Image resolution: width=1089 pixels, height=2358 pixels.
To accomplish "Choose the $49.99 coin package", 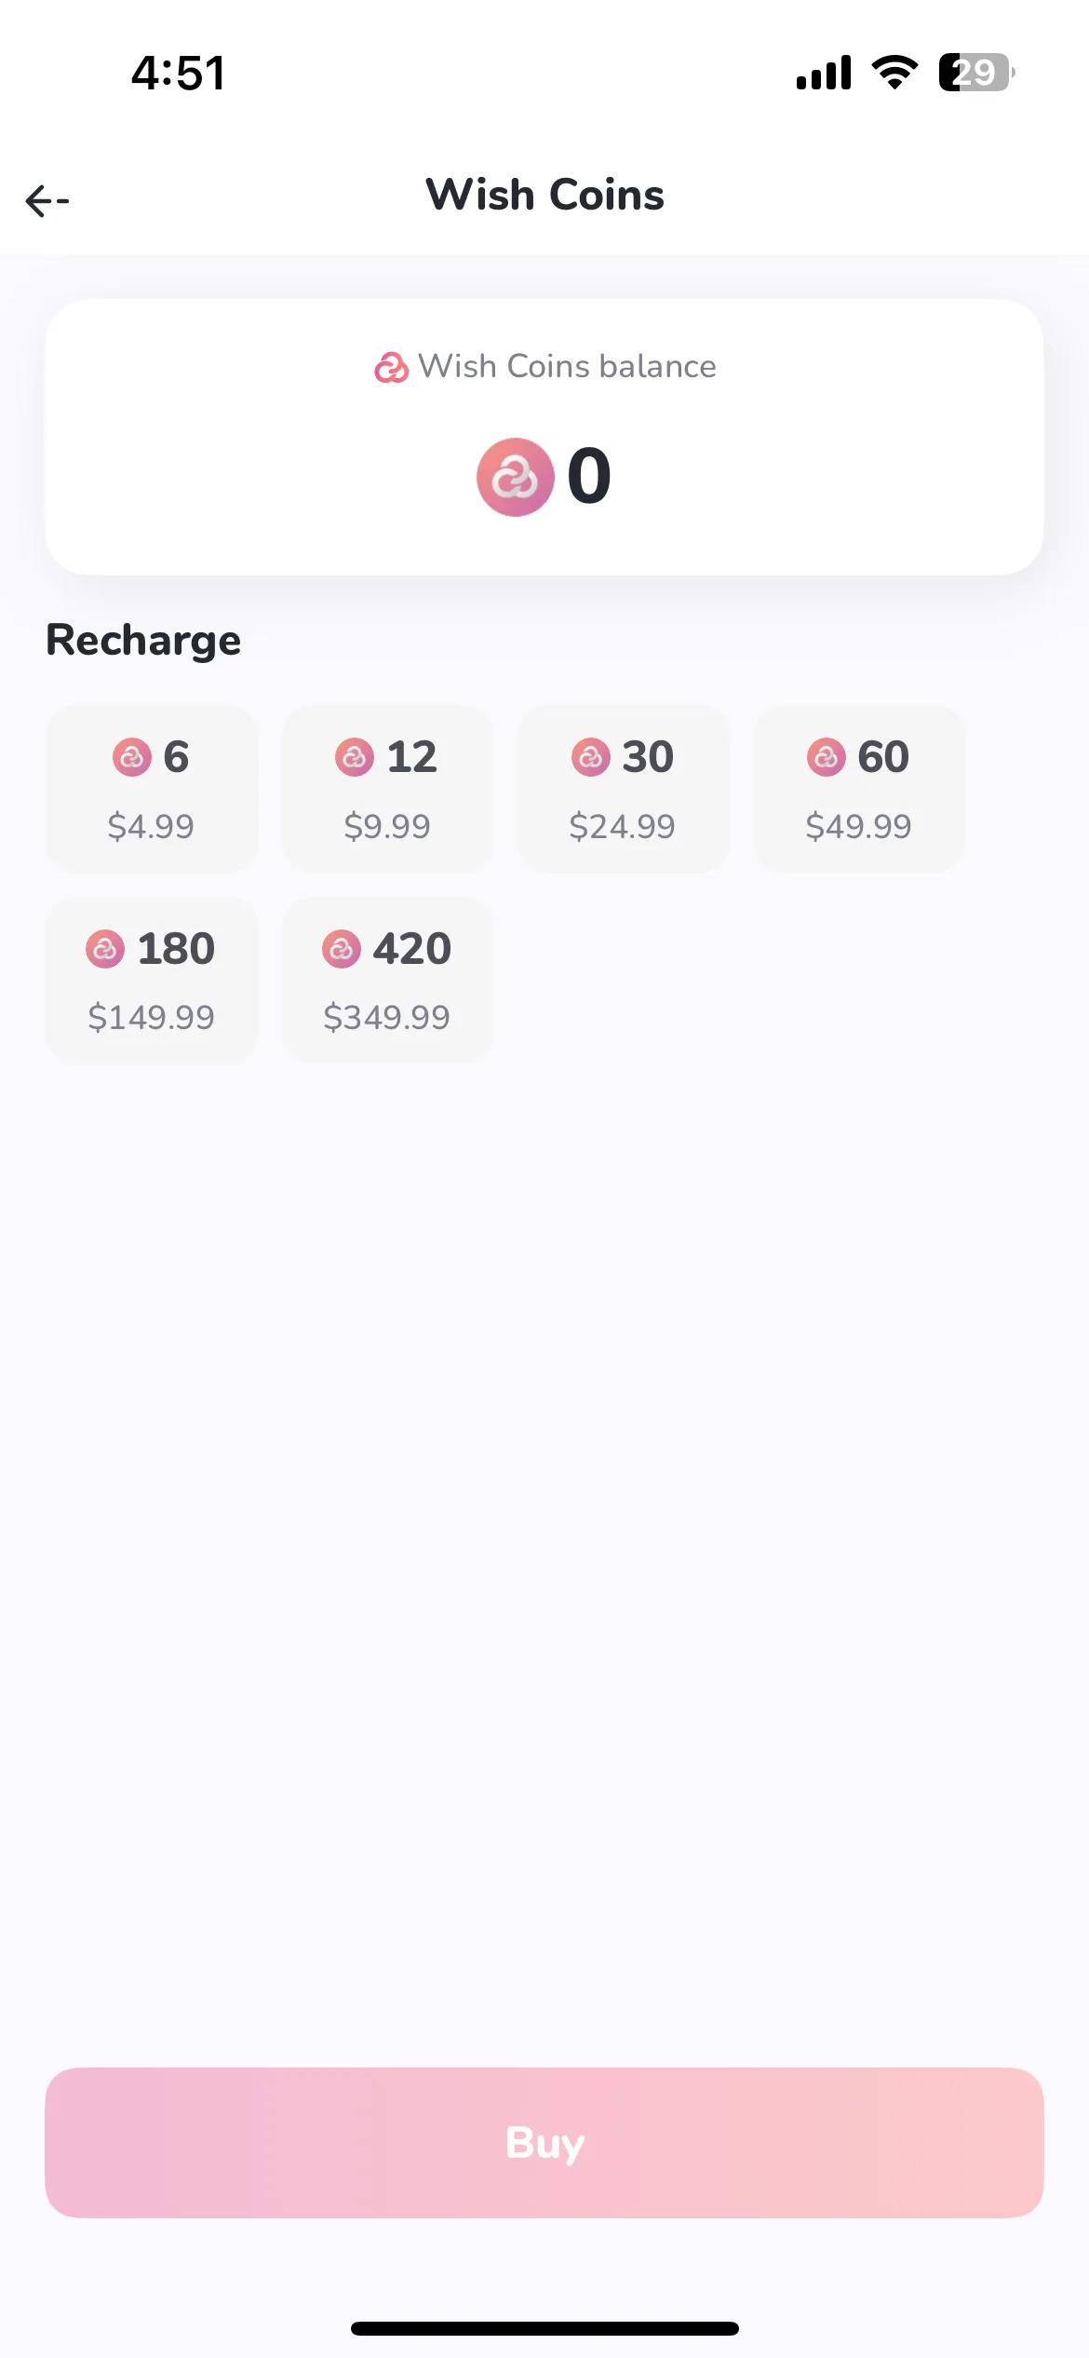I will tap(859, 789).
